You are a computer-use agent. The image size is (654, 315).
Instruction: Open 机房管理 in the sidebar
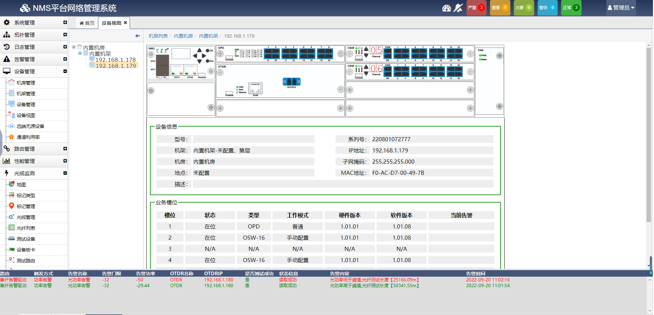coord(26,83)
